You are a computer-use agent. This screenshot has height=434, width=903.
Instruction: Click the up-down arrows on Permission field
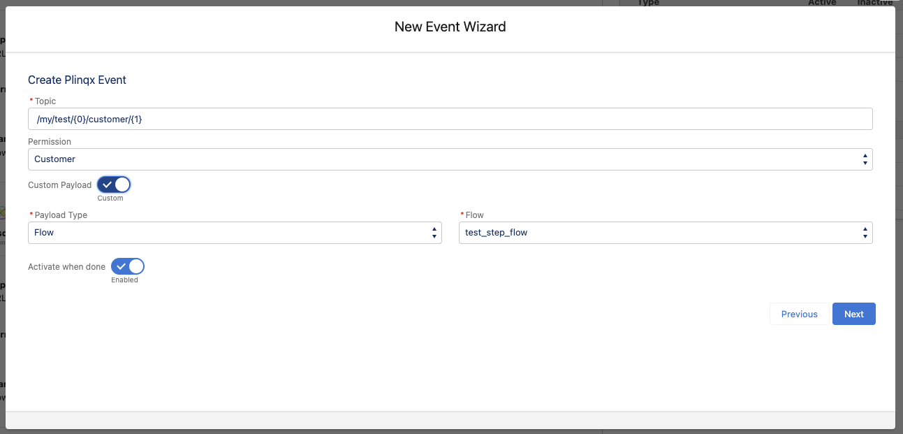click(x=865, y=159)
